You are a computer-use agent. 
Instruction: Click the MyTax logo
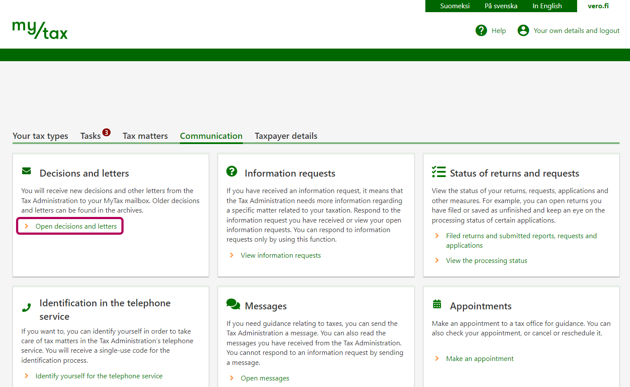click(x=40, y=30)
